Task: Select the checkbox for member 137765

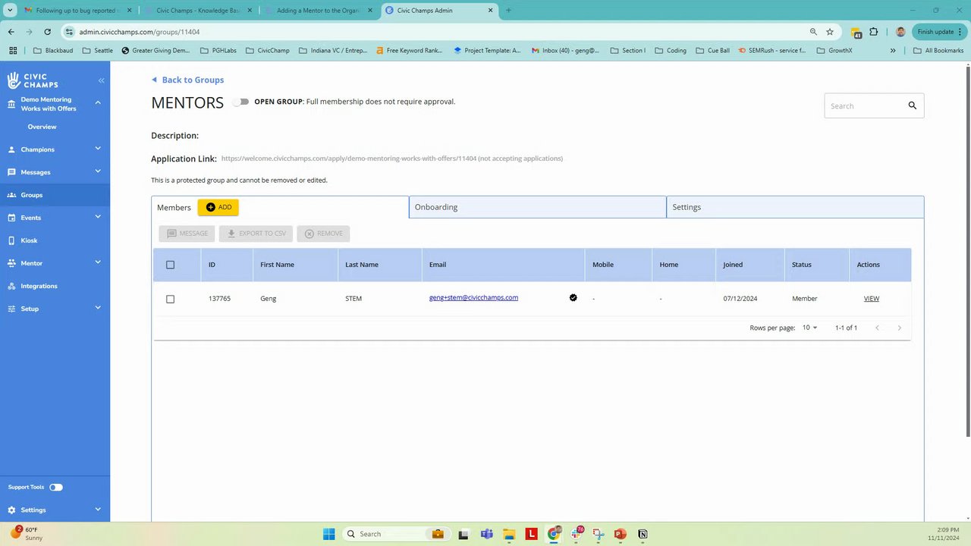Action: tap(170, 299)
